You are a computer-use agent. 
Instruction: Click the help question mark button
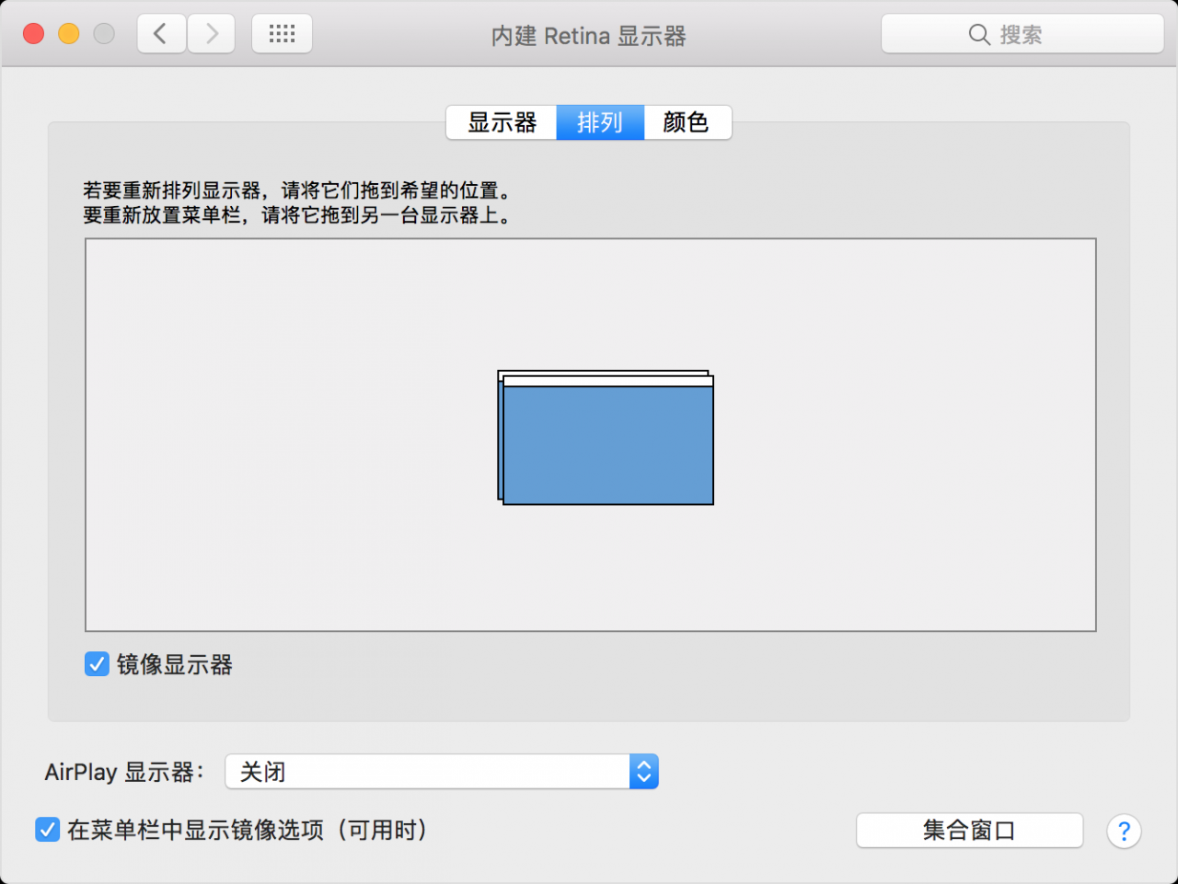click(x=1124, y=832)
